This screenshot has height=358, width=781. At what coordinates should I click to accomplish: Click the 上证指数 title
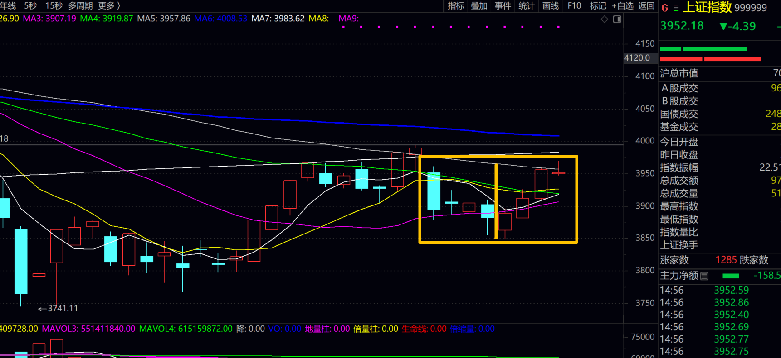tap(707, 7)
